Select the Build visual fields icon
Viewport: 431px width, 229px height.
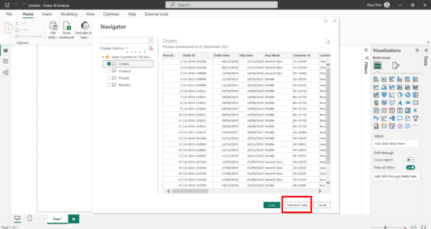(x=378, y=66)
